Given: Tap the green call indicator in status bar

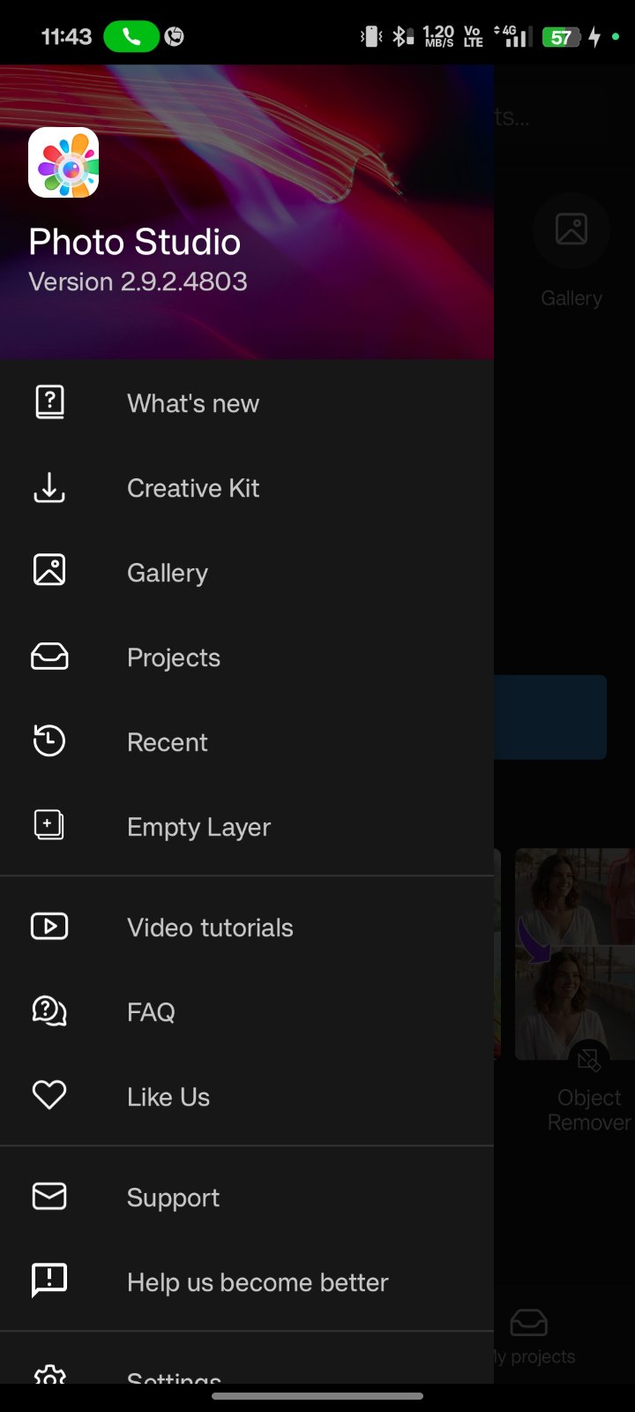Looking at the screenshot, I should click(131, 37).
